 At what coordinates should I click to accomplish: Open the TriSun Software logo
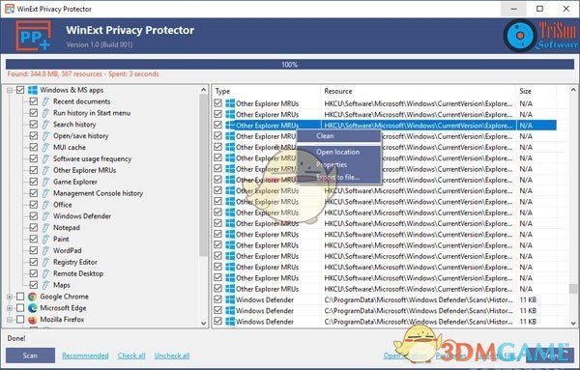tap(540, 36)
